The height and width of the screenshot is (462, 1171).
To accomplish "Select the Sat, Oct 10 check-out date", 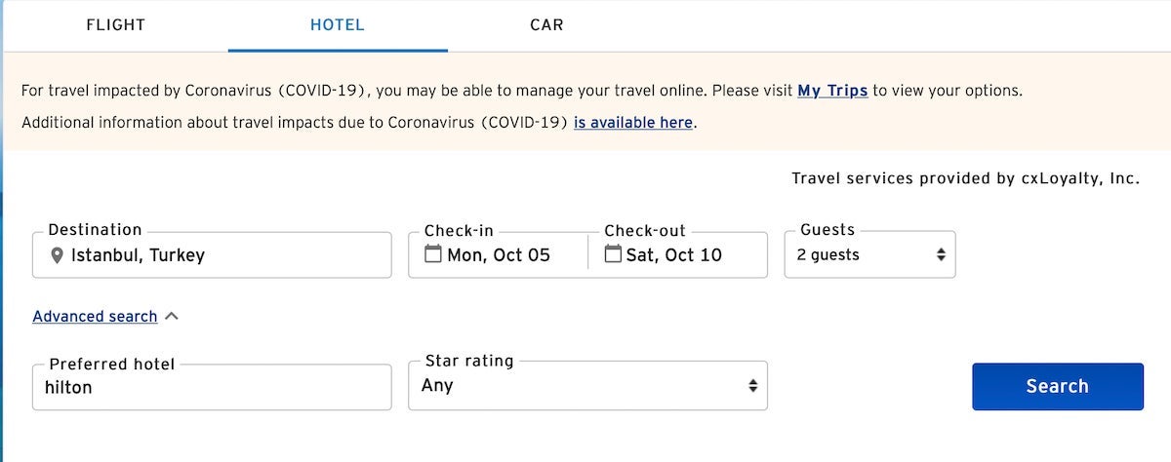I will 673,255.
